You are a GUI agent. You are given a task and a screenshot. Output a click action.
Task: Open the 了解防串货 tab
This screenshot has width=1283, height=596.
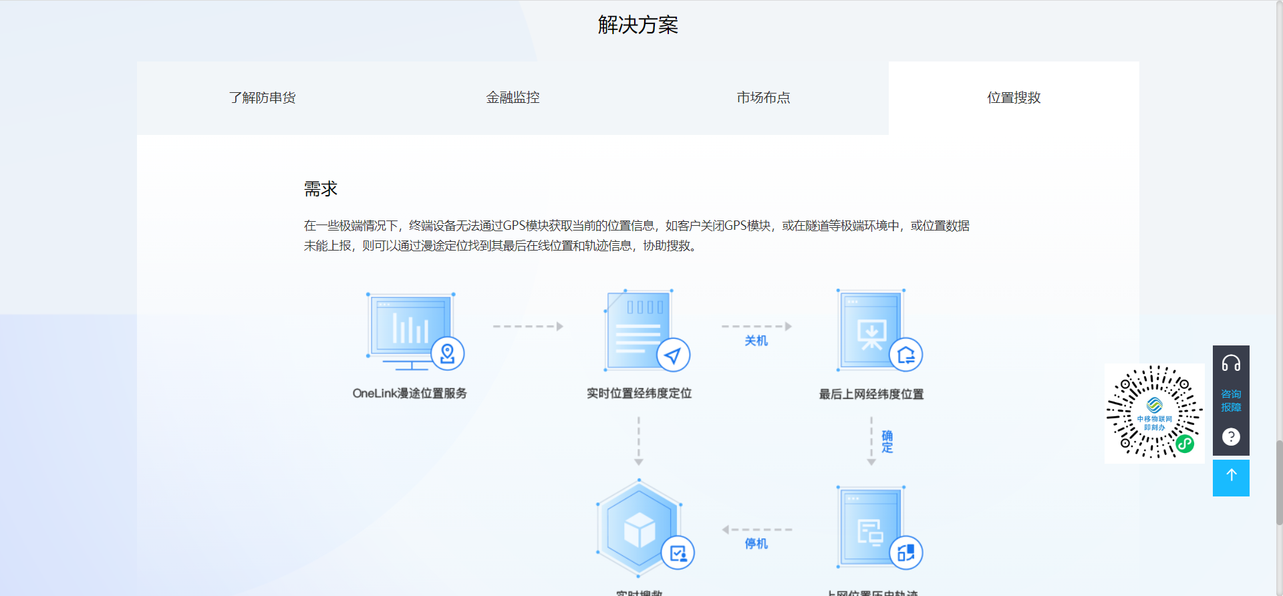(x=262, y=98)
